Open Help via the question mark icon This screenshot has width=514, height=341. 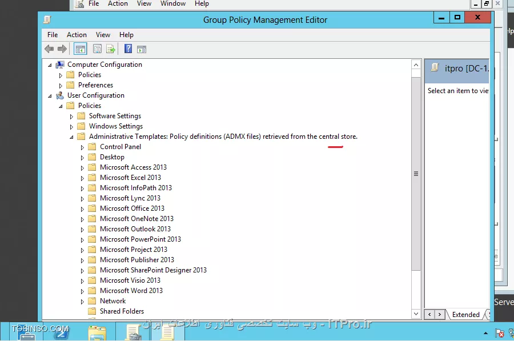tap(128, 49)
